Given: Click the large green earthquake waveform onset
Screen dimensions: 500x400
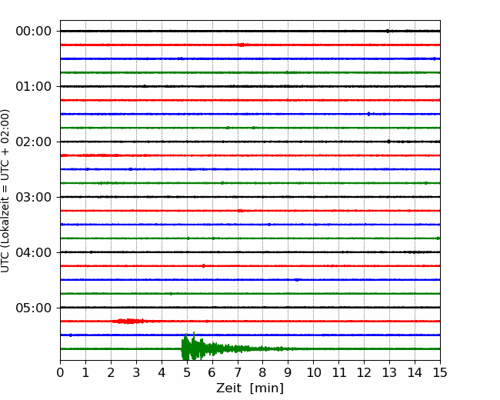Looking at the screenshot, I should click(x=185, y=347).
